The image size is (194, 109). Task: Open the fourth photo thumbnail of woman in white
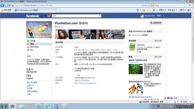pyautogui.click(x=104, y=34)
